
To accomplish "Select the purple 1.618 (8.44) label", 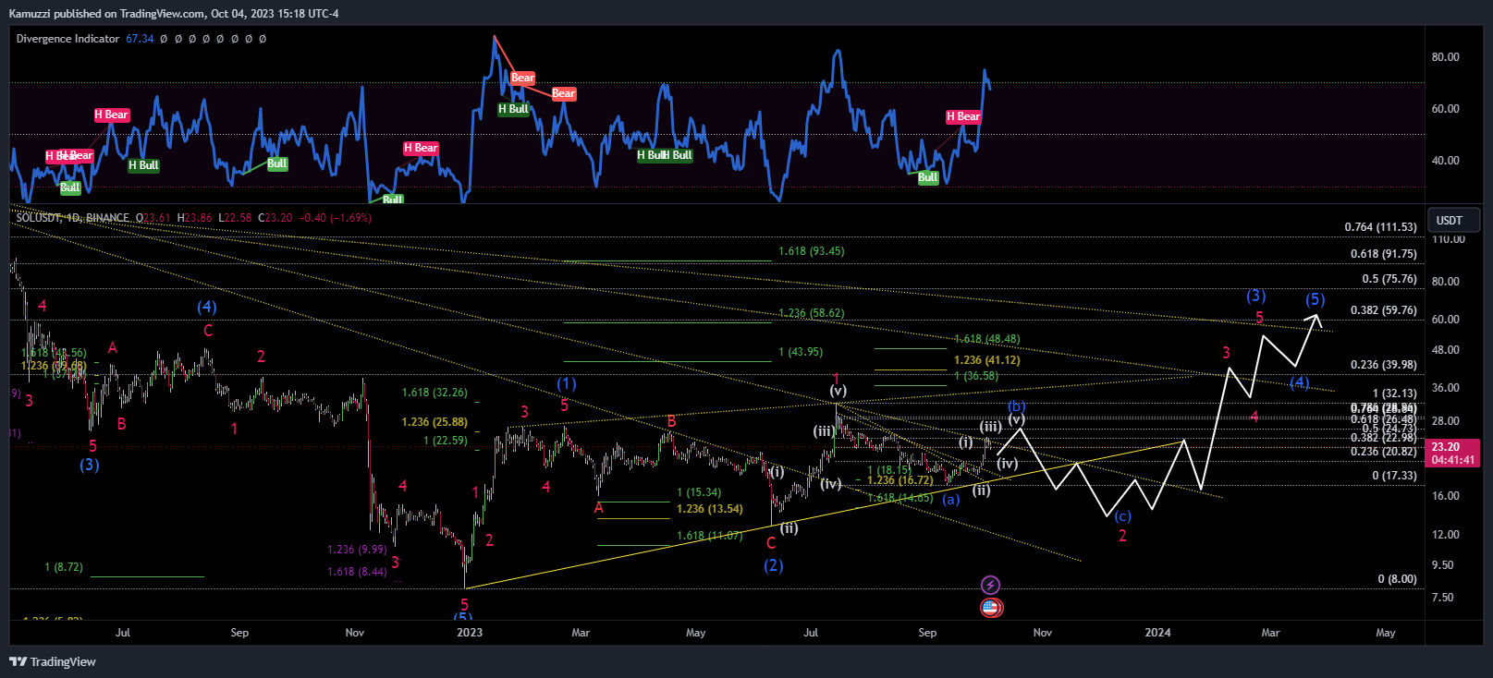I will click(357, 572).
